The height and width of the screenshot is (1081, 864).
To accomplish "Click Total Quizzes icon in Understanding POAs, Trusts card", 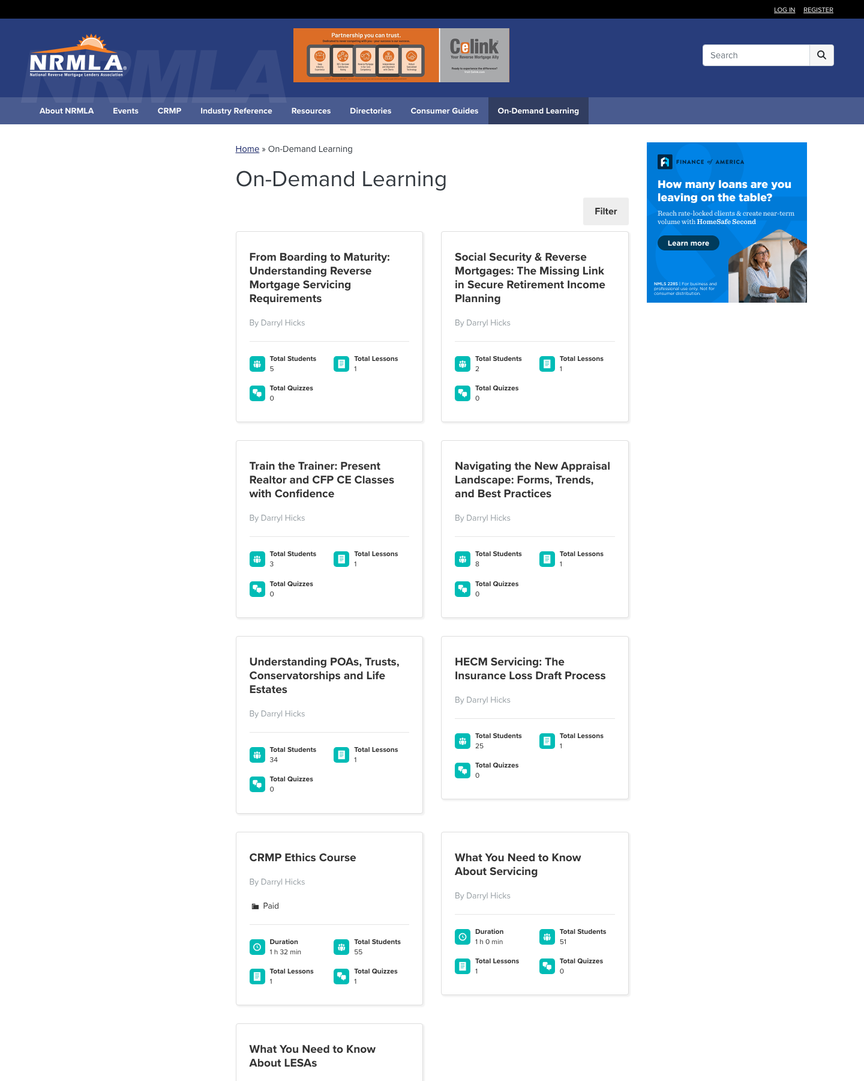I will (x=257, y=784).
